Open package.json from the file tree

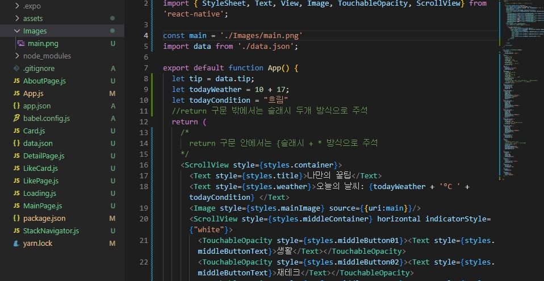[x=44, y=218]
